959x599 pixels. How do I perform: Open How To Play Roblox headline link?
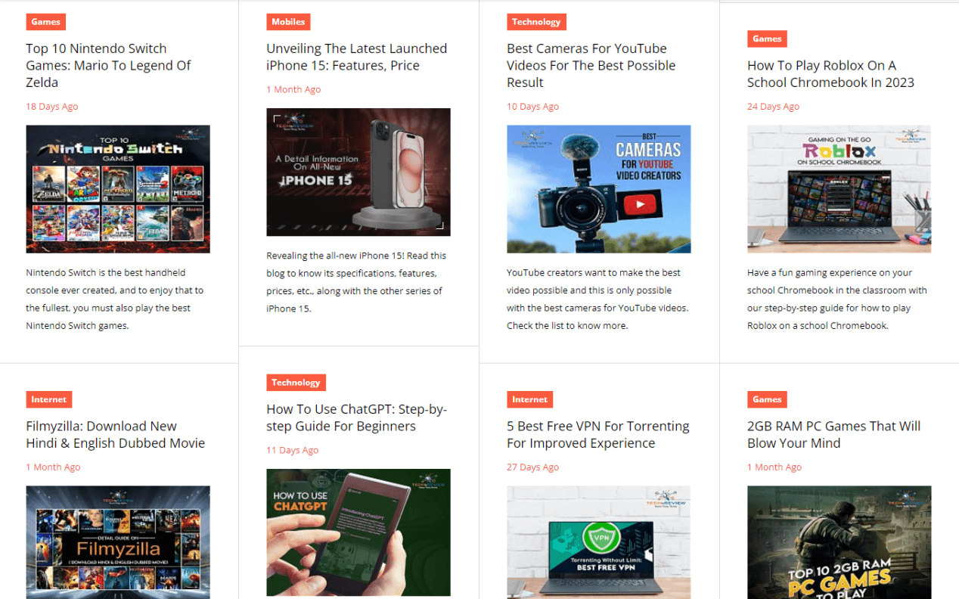(830, 74)
